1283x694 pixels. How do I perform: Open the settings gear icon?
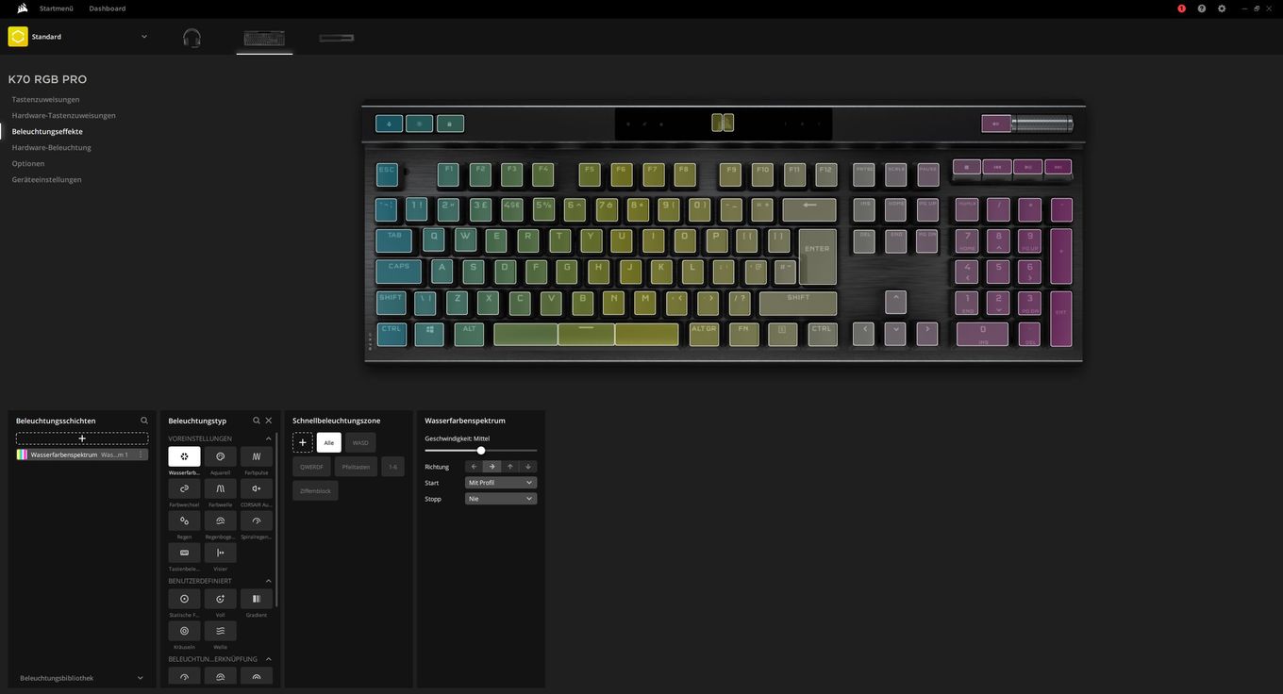pos(1222,8)
